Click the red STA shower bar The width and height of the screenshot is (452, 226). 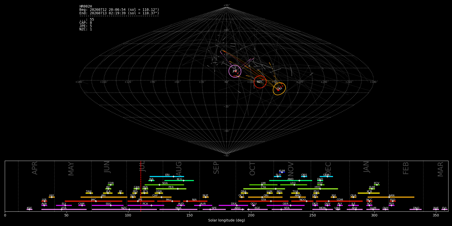pos(263,201)
